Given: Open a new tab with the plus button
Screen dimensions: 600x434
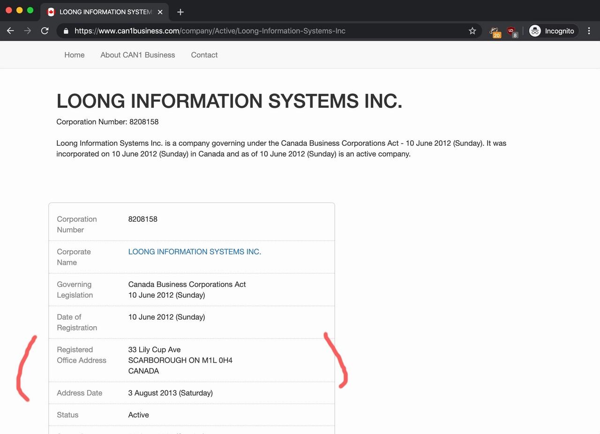Looking at the screenshot, I should coord(180,12).
